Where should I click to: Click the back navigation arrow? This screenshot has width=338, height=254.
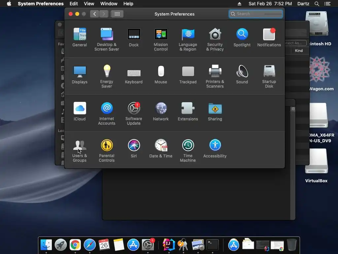[94, 14]
